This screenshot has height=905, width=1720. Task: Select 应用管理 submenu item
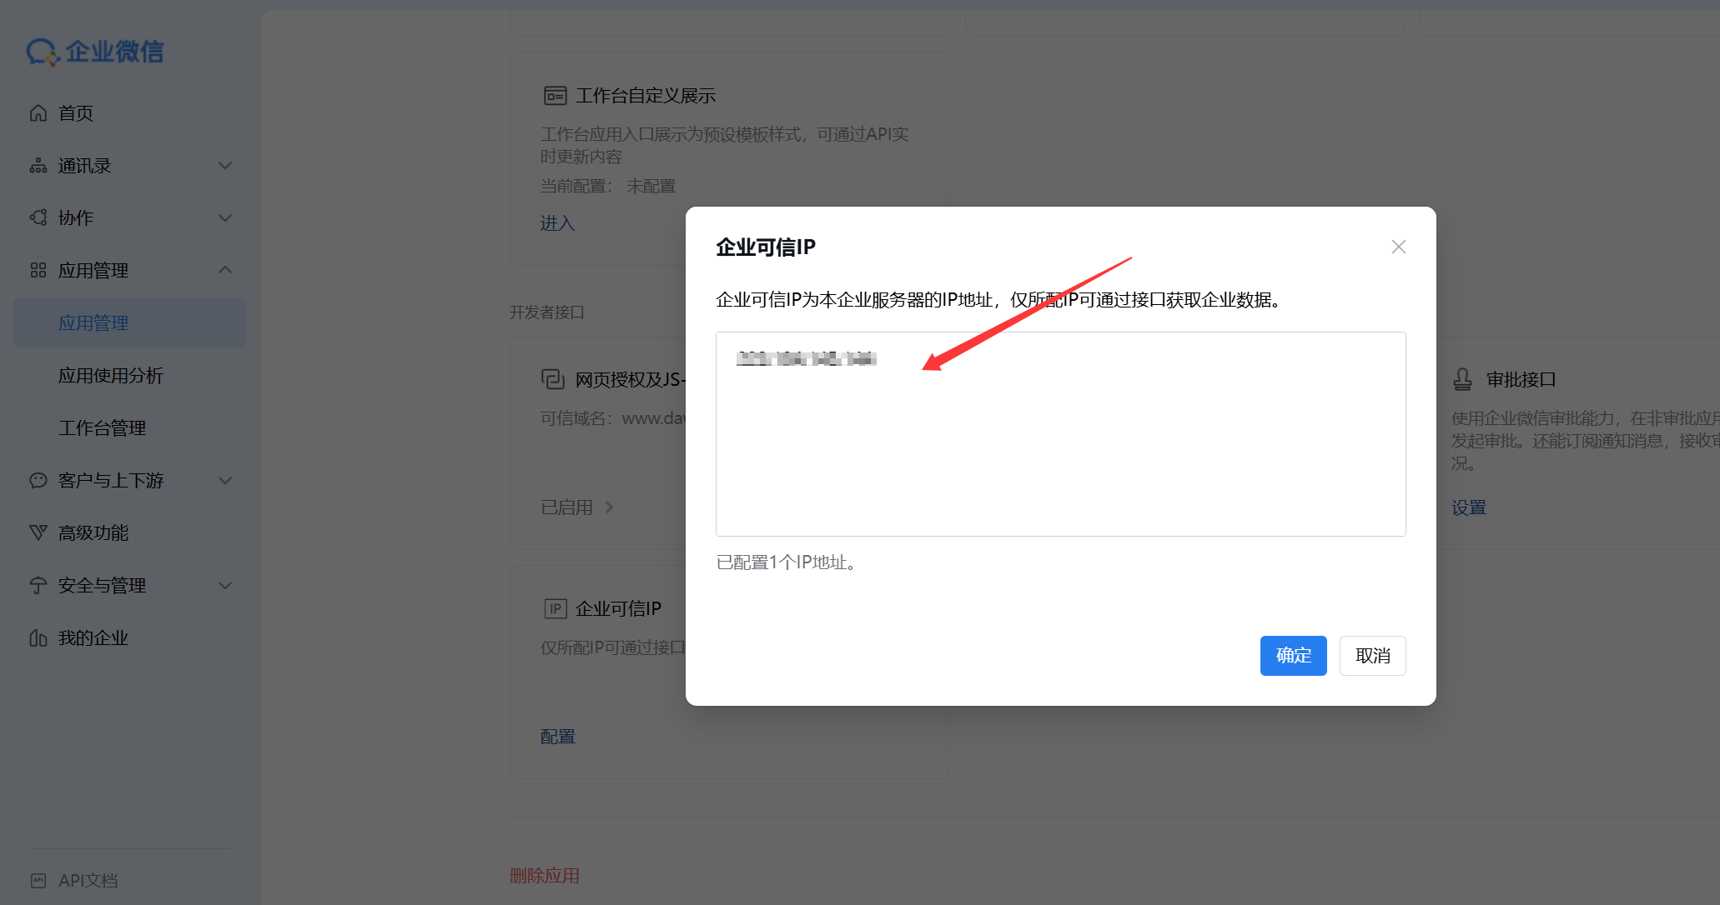(x=130, y=322)
